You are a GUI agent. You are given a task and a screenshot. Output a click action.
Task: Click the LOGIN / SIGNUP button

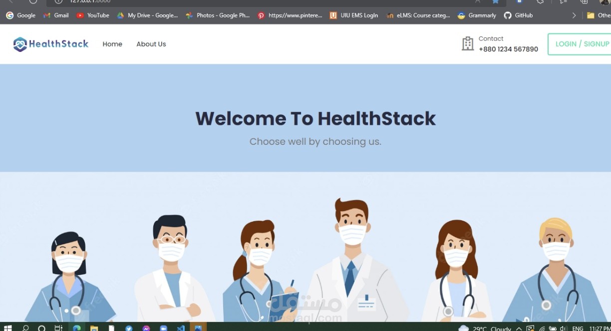(x=581, y=44)
